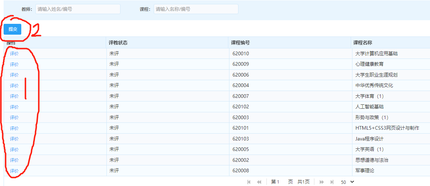The image size is (430, 186).
Task: Go to the previous page of results
Action: 259,182
